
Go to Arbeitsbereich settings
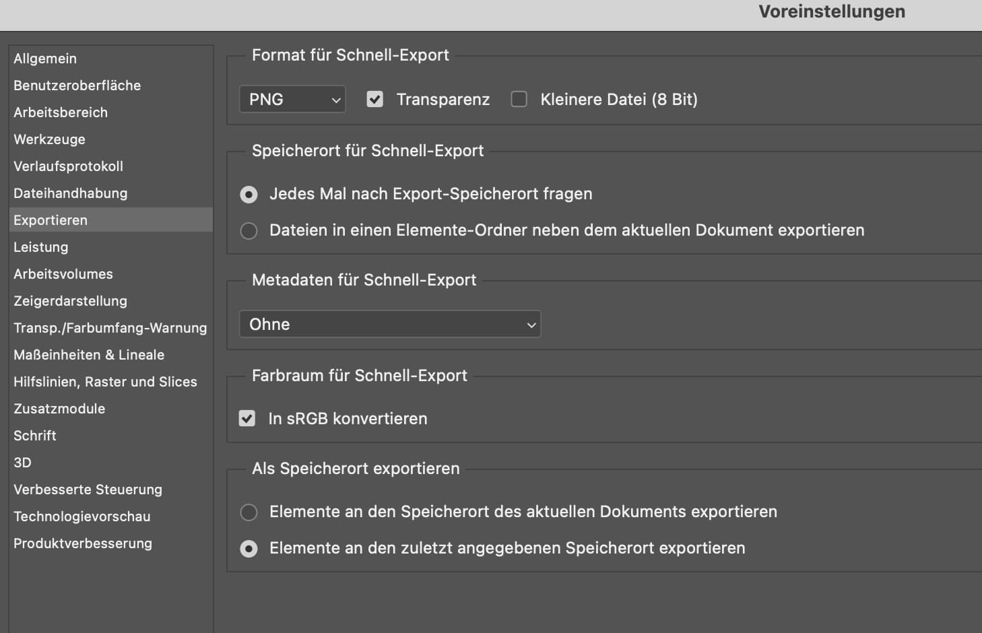tap(61, 112)
